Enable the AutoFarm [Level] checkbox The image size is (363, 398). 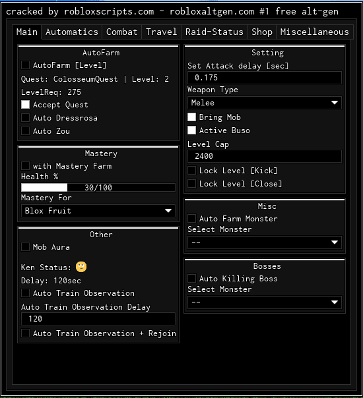(x=25, y=65)
